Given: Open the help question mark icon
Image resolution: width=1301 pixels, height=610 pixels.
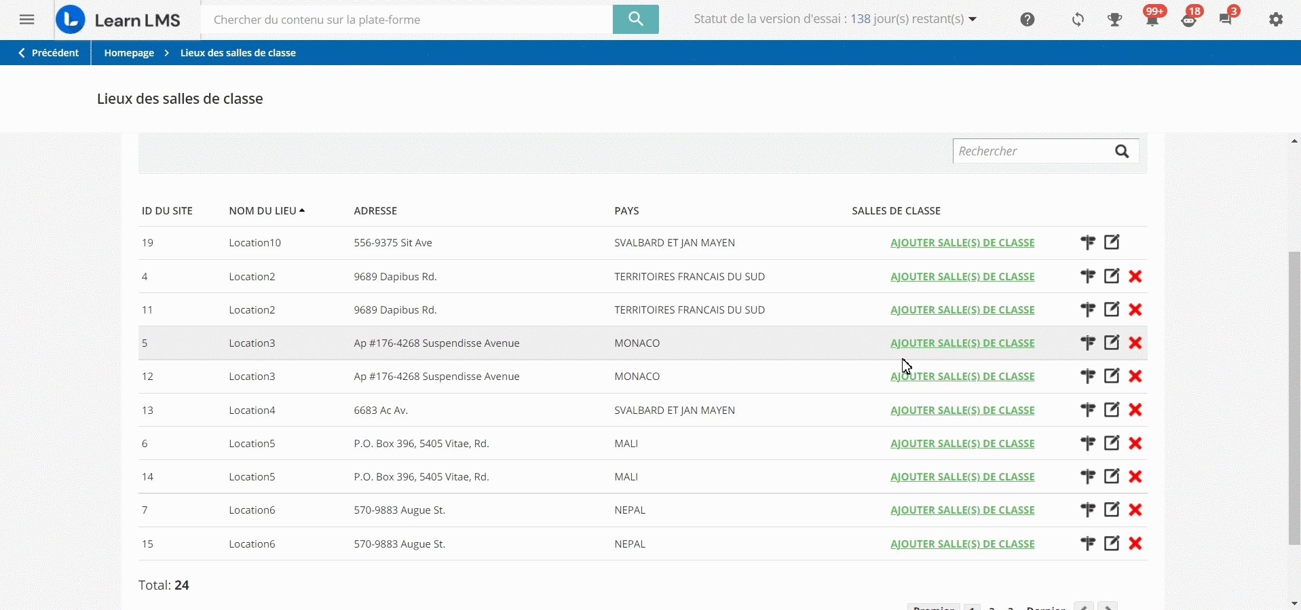Looking at the screenshot, I should click(x=1027, y=20).
